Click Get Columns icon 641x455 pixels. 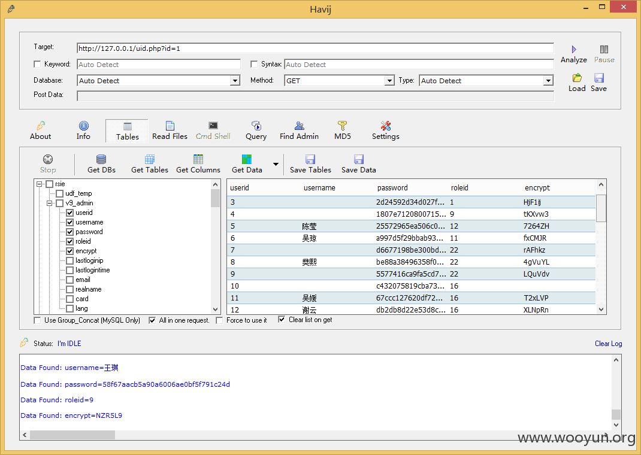tap(198, 159)
